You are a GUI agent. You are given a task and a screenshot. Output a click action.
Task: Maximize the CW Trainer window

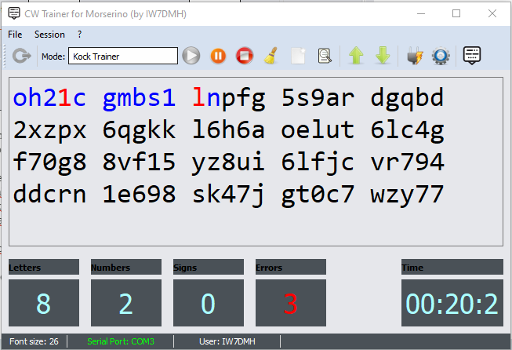click(x=456, y=13)
